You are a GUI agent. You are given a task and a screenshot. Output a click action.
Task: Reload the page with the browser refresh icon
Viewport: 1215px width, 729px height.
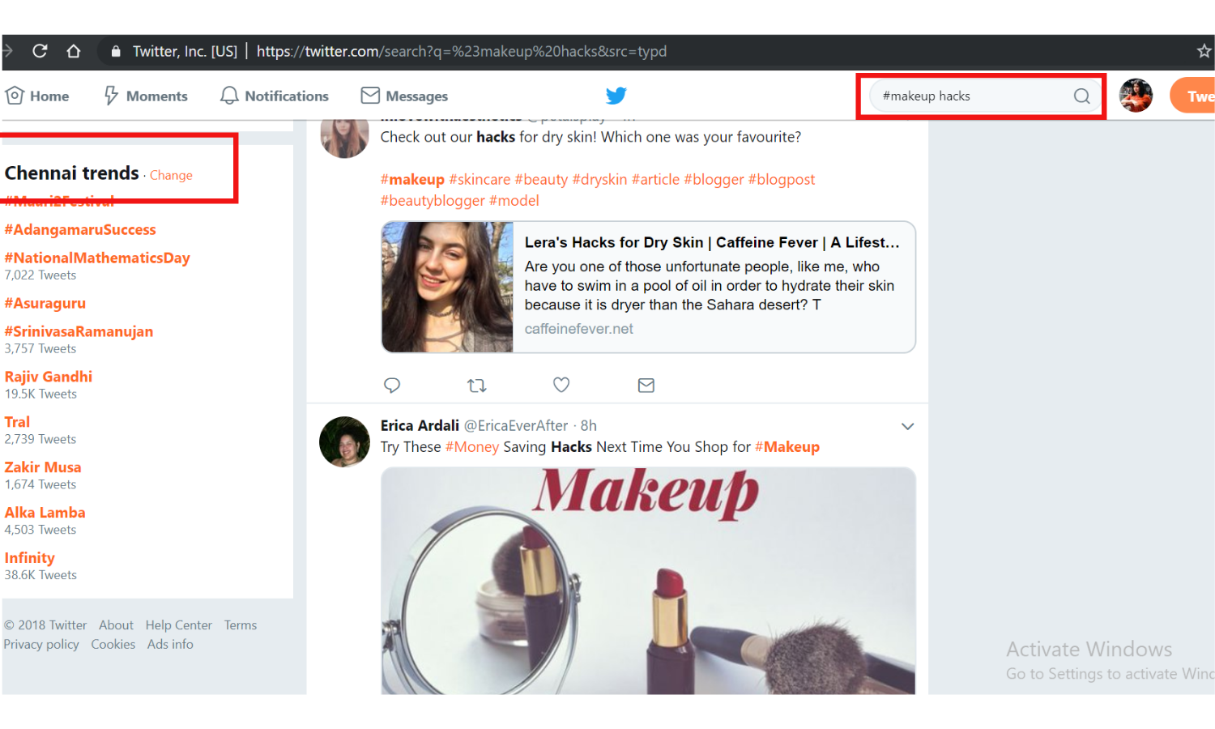coord(40,51)
